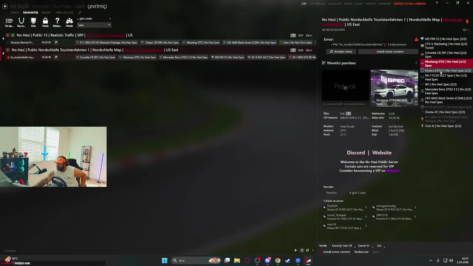Select Kimera EVO37 car entry
473x266 pixels.
click(446, 71)
